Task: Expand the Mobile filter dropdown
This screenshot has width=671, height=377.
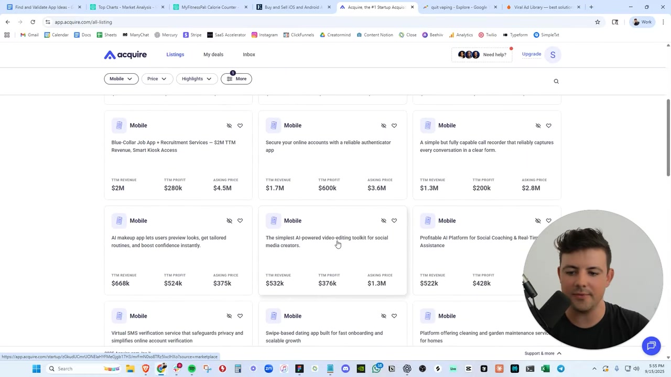Action: (121, 79)
